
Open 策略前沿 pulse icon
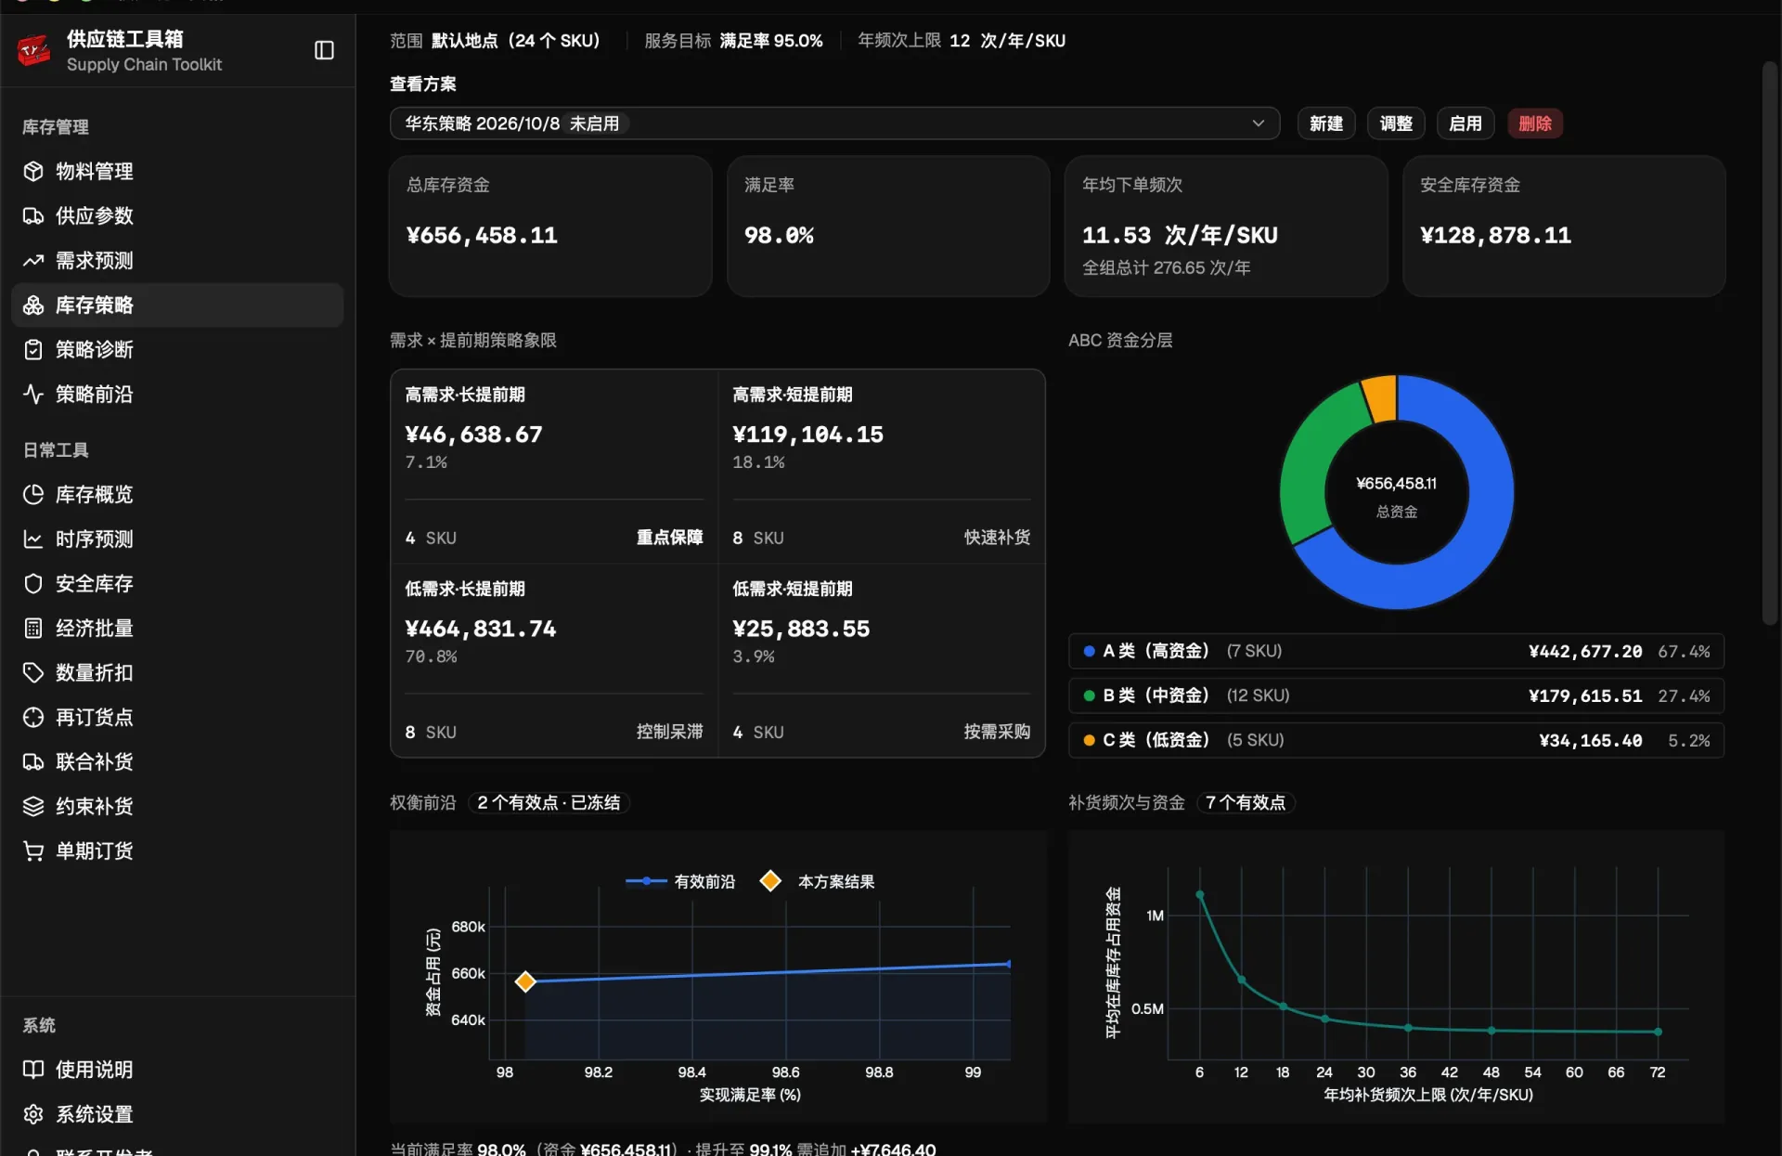coord(33,394)
